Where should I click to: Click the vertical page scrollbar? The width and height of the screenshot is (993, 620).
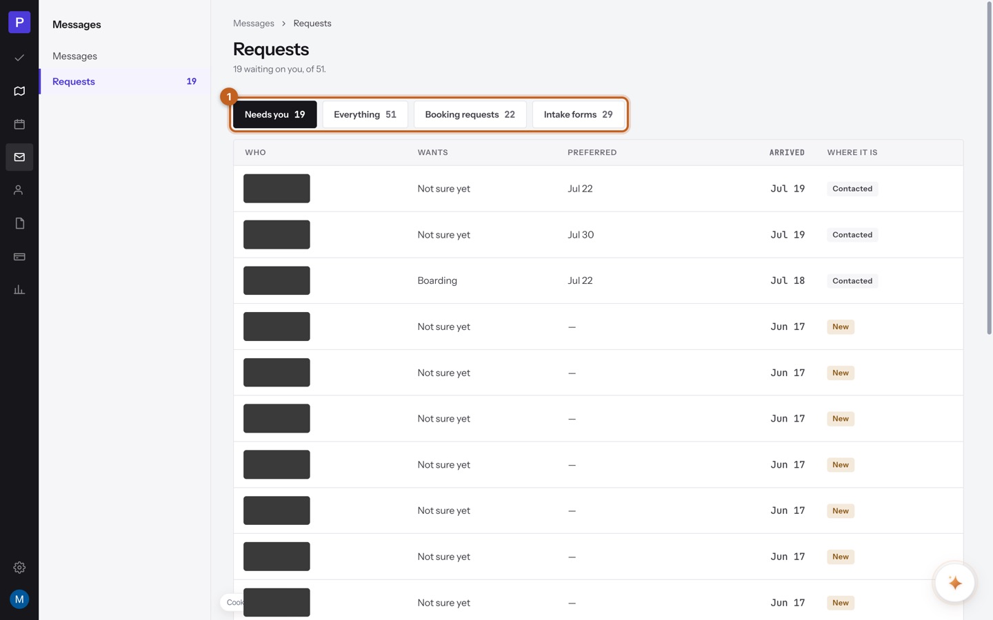pos(989,169)
